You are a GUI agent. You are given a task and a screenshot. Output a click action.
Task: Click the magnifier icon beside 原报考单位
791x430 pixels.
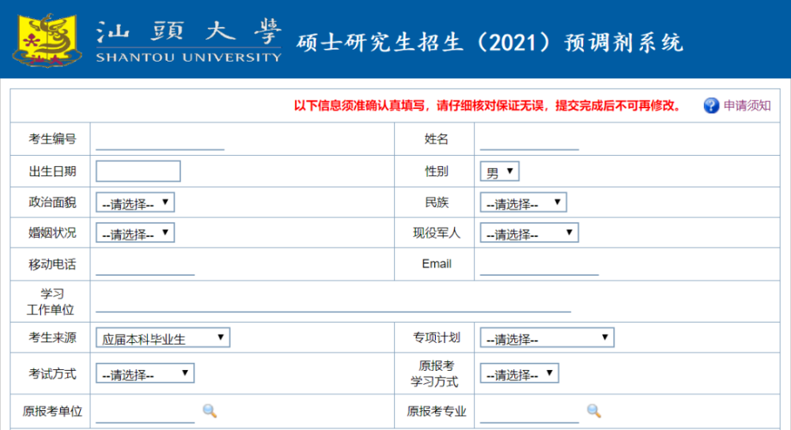pyautogui.click(x=210, y=411)
